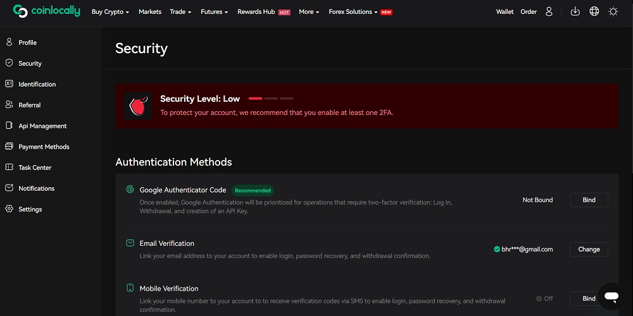
Task: Click the Security Level progress bar
Action: point(271,99)
